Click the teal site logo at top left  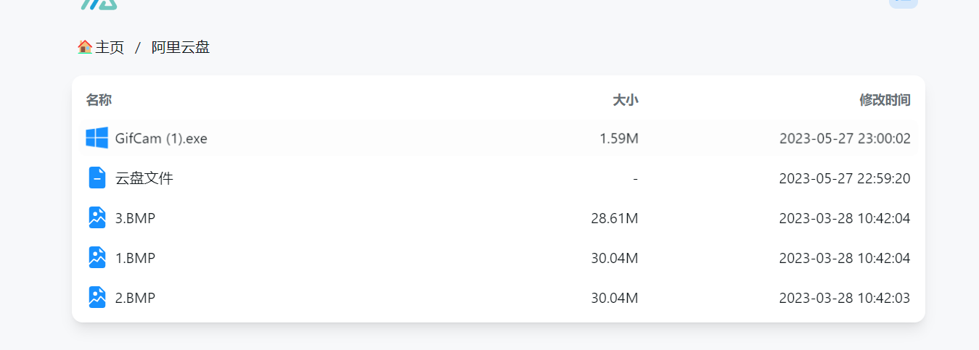99,4
